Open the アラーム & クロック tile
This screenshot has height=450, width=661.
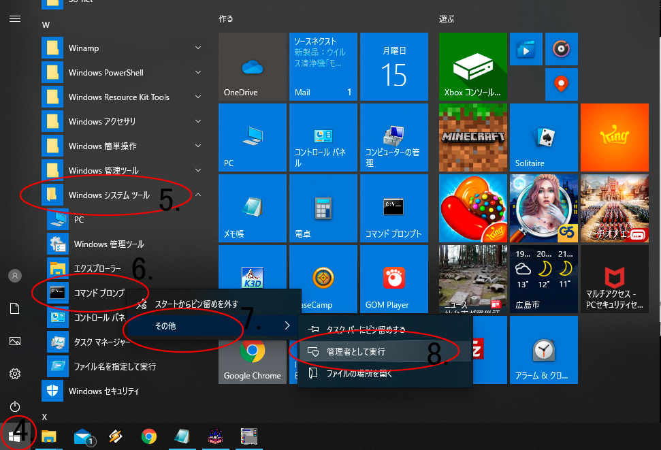tap(543, 350)
